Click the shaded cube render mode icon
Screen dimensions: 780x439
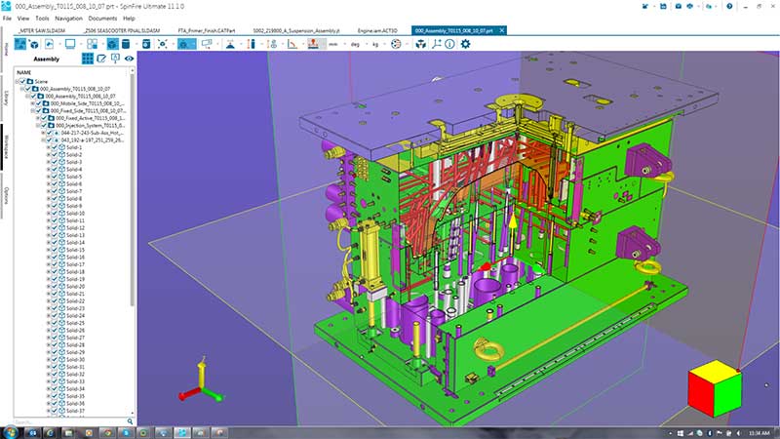pyautogui.click(x=113, y=44)
